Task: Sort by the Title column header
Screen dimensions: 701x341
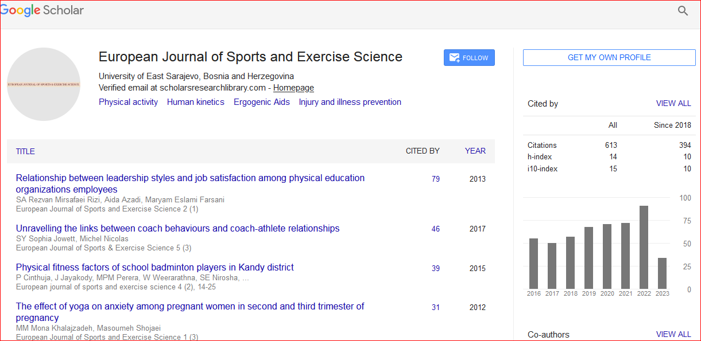Action: click(25, 151)
